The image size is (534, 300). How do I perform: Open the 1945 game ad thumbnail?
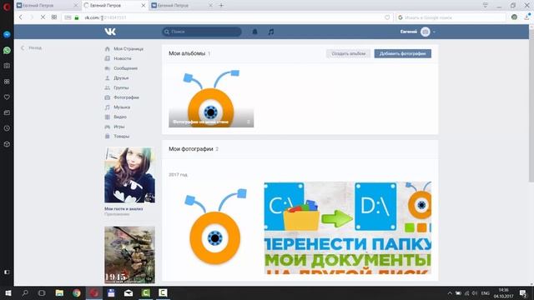click(x=129, y=255)
